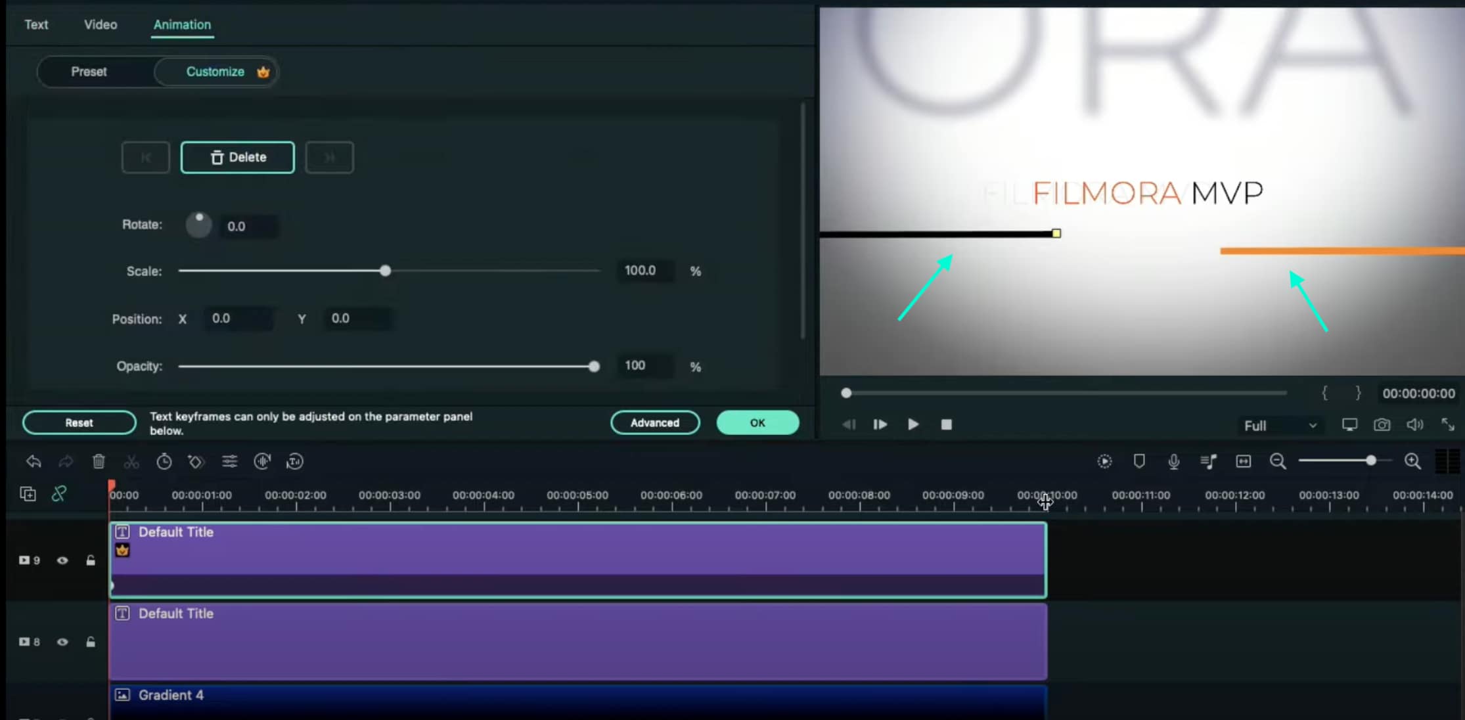Enable lock toggle on Default Title layer
The width and height of the screenshot is (1465, 720).
pos(90,559)
